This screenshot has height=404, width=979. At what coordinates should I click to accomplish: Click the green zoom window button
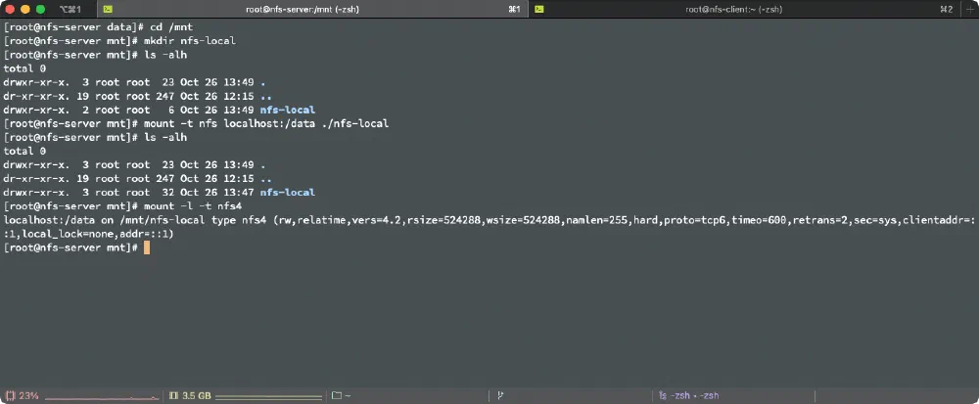(x=40, y=10)
